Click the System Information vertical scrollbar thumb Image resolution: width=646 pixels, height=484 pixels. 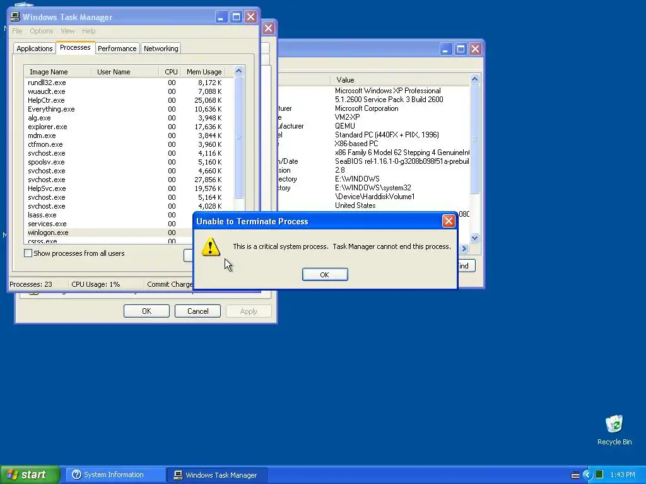[474, 139]
